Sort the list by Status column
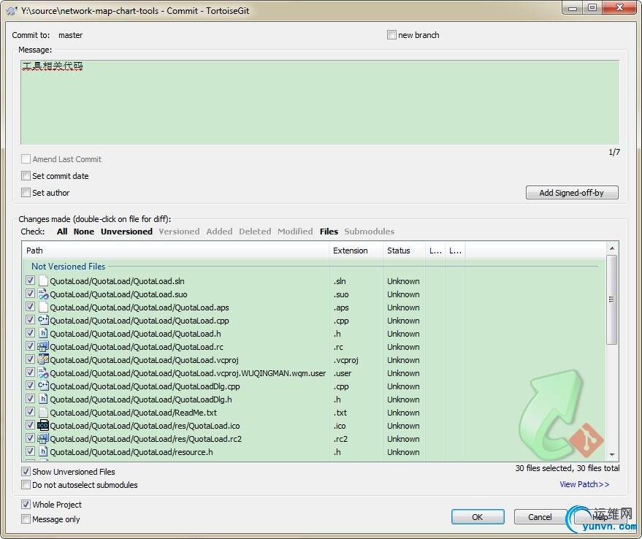 [x=404, y=251]
